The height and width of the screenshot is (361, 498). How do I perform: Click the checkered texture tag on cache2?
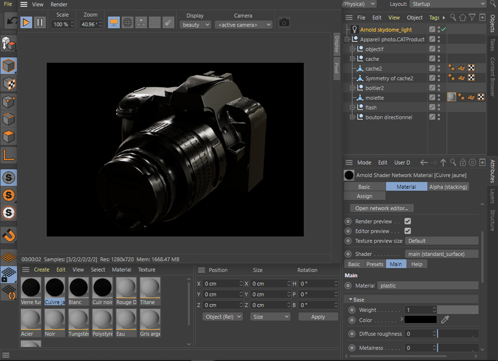471,68
